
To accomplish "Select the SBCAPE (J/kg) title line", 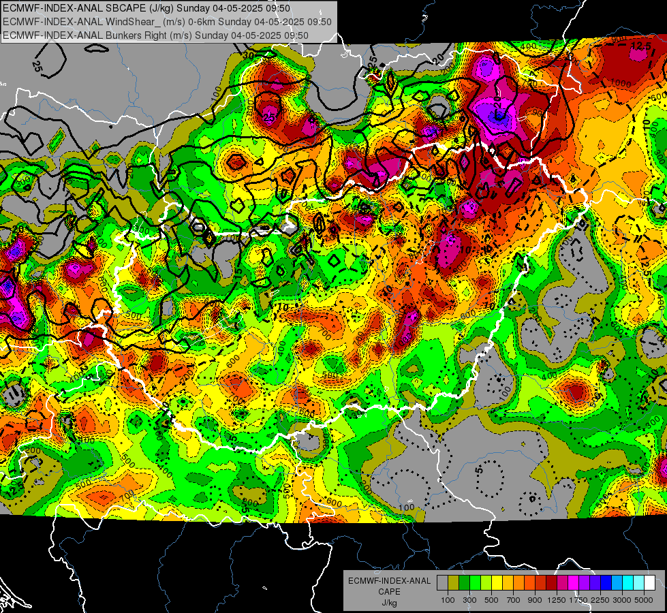I will [146, 8].
